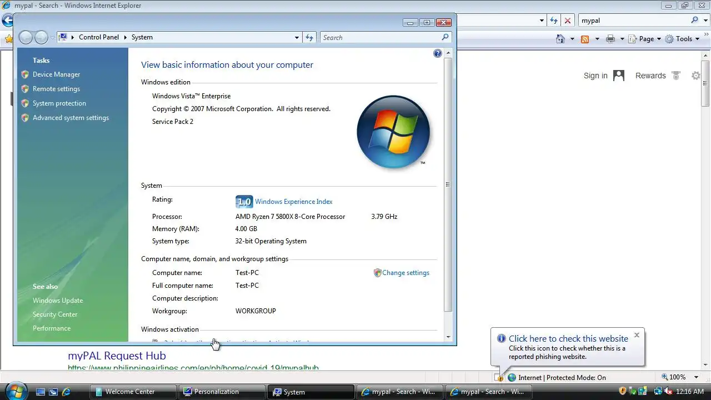
Task: Click Sign in on the Bing page
Action: coord(595,76)
